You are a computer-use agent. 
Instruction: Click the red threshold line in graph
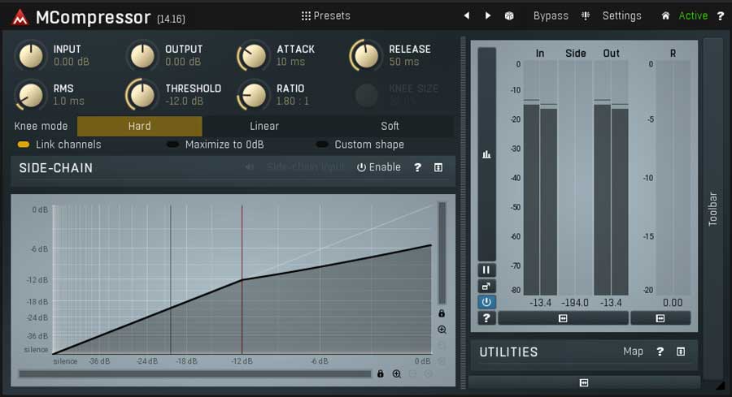(x=242, y=279)
